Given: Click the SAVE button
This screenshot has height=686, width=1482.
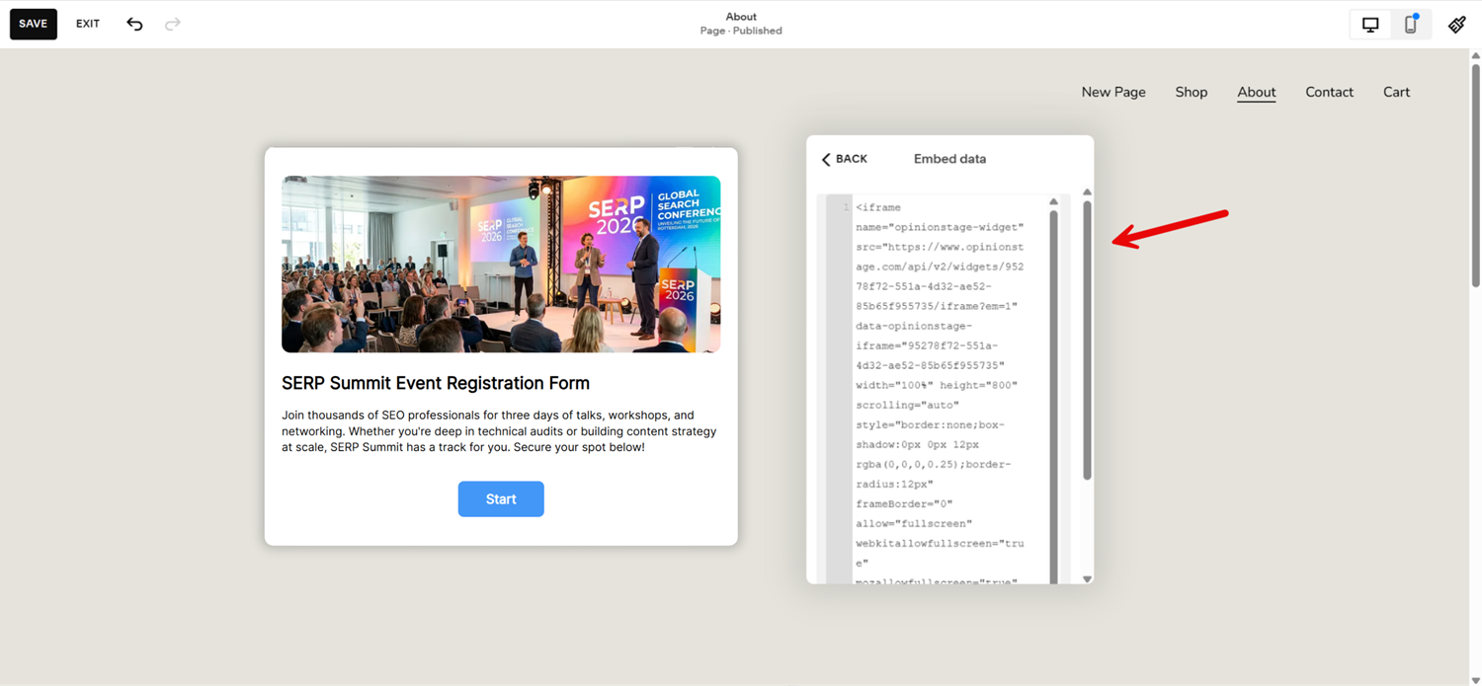Looking at the screenshot, I should 34,24.
